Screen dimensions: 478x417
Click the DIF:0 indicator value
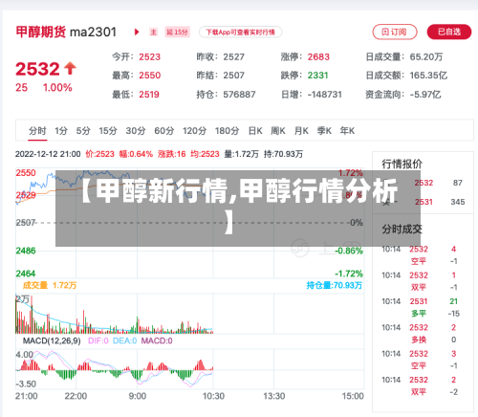pyautogui.click(x=98, y=340)
